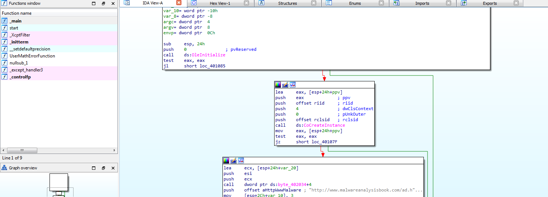Click the function icon beside __setdefaultprecision
The height and width of the screenshot is (197, 548).
pos(4,49)
